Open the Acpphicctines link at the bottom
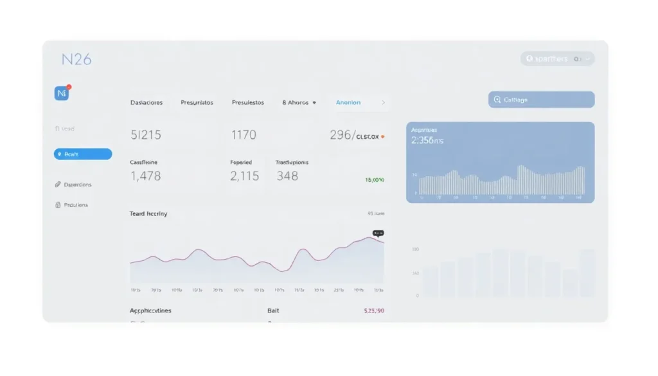Image resolution: width=658 pixels, height=376 pixels. 150,310
